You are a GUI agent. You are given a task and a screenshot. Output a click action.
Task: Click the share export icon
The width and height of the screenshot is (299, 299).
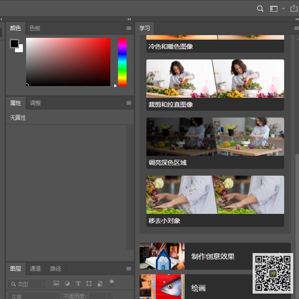[x=294, y=9]
